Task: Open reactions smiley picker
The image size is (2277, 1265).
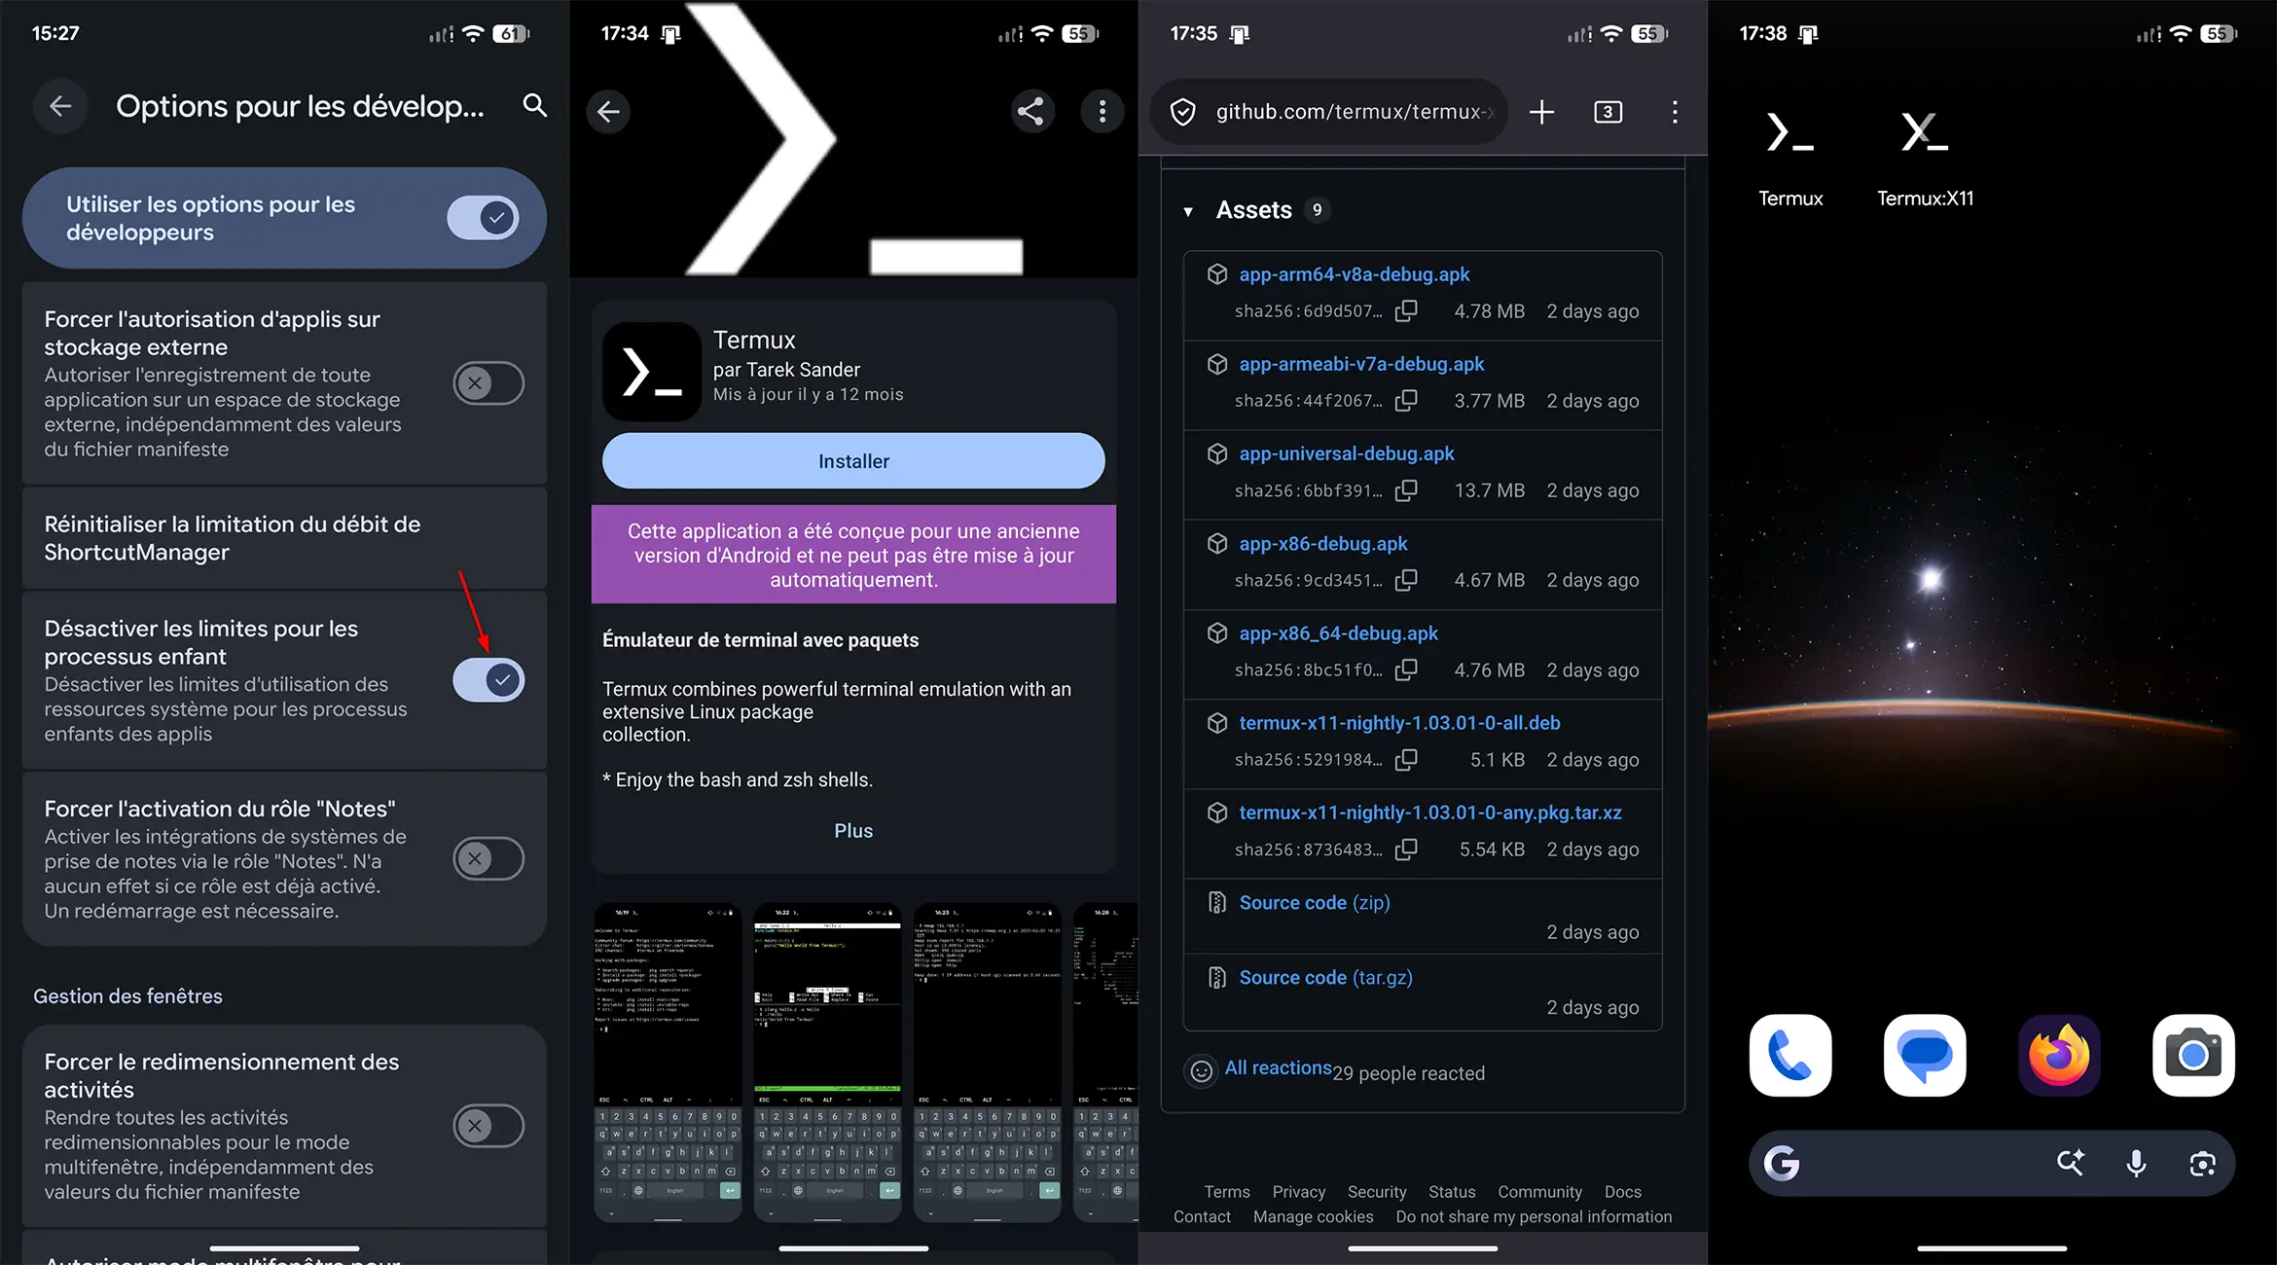Action: [x=1202, y=1071]
